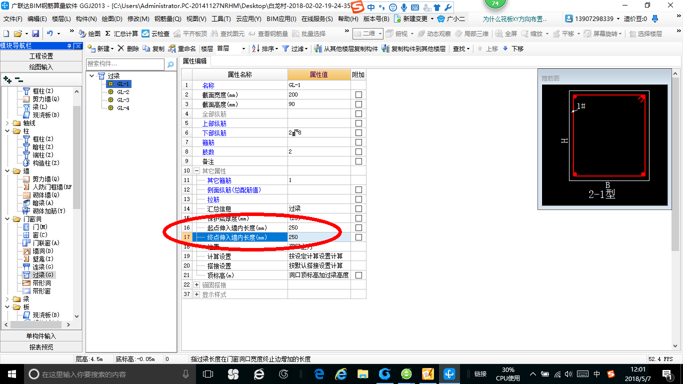
Task: Toggle 起点伸入墙内长度 checkbox
Action: click(x=358, y=227)
